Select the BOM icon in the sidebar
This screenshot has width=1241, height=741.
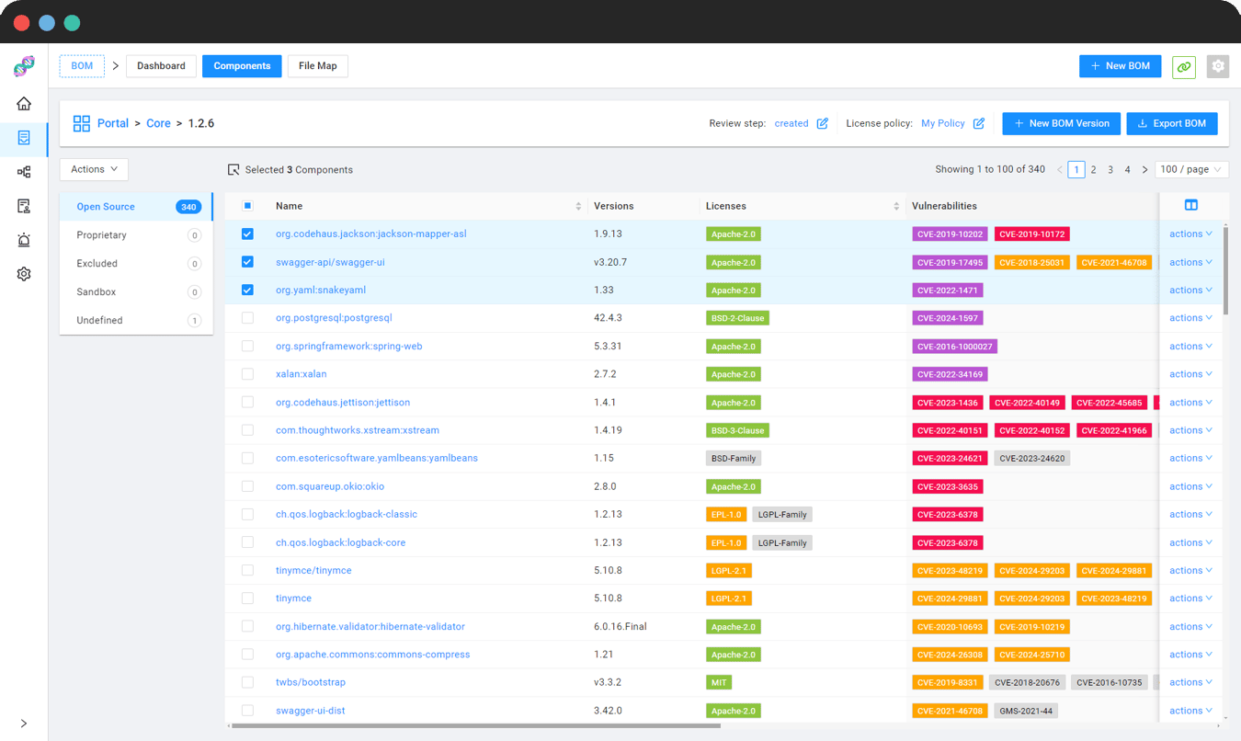click(x=24, y=138)
